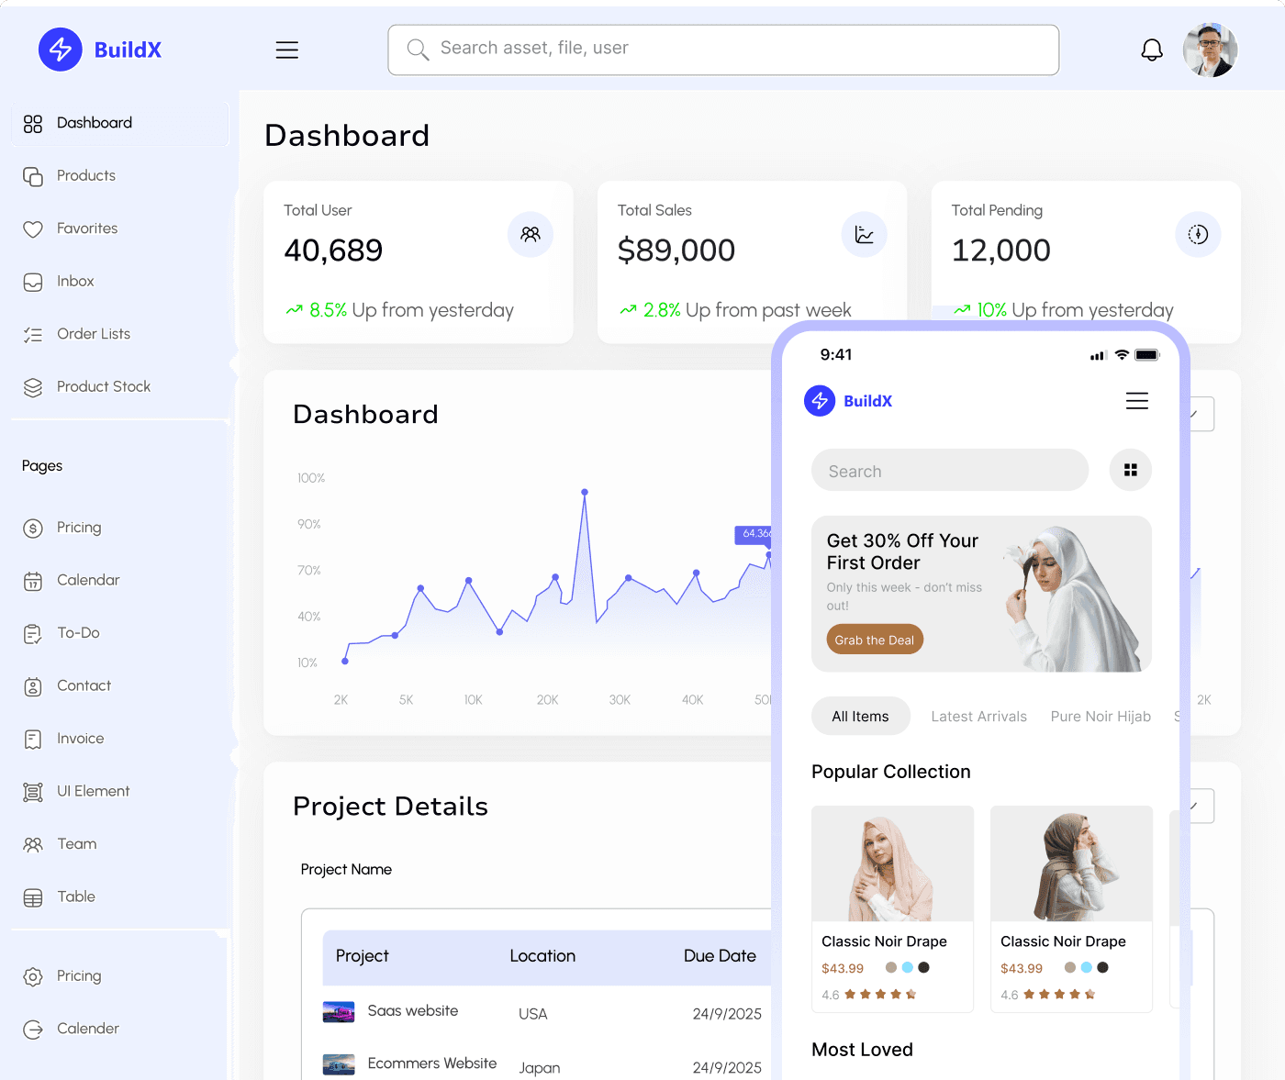Open the mobile preview hamburger menu
The image size is (1285, 1080).
[1136, 401]
